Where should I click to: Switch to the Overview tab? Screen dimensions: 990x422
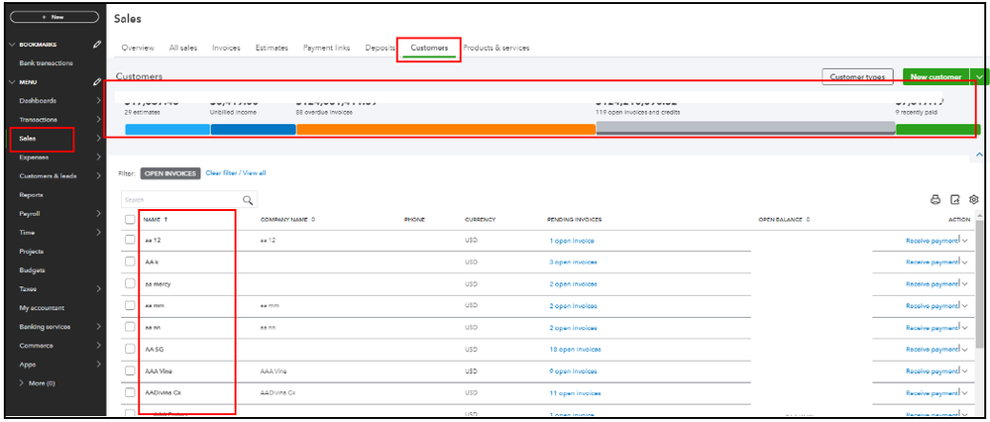coord(138,48)
